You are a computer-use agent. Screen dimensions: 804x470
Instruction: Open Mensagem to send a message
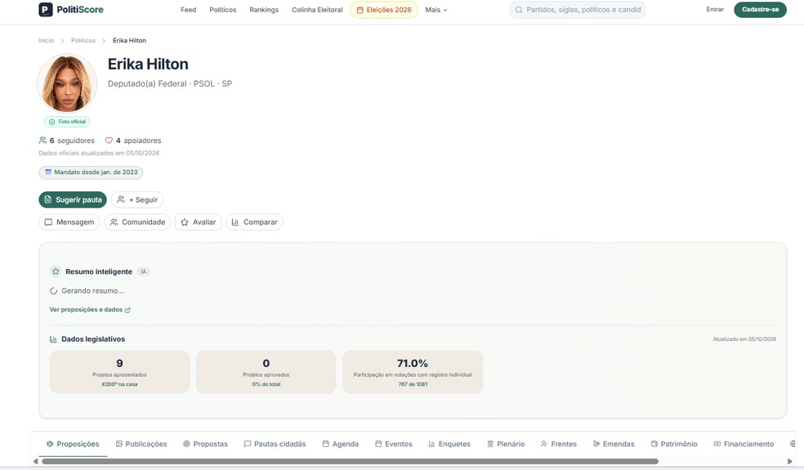click(69, 222)
